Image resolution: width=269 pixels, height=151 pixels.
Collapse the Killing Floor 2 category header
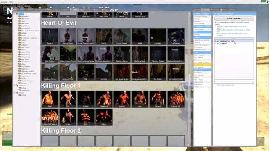(61, 130)
